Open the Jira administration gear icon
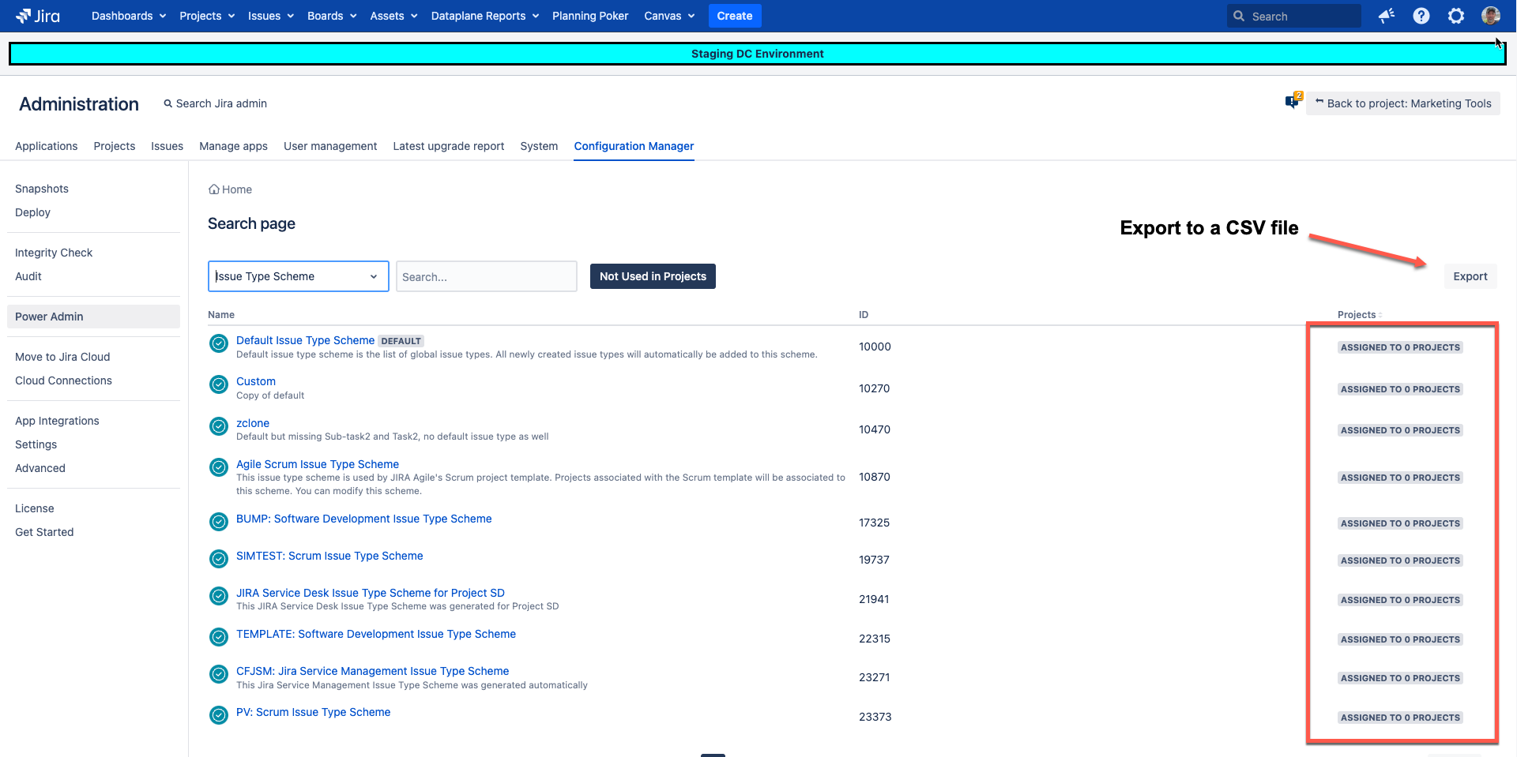The image size is (1517, 757). (1455, 16)
